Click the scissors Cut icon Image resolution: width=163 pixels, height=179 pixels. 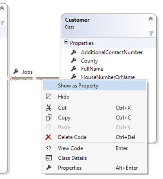pos(48,107)
